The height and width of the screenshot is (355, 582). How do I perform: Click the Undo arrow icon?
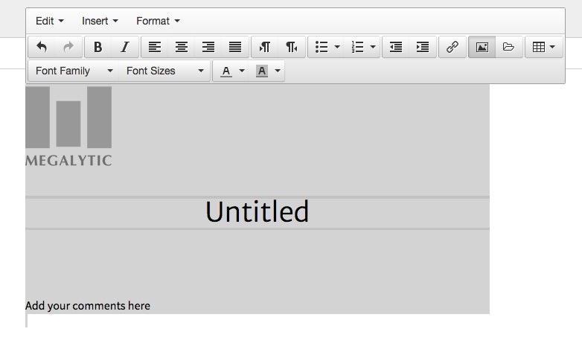42,47
